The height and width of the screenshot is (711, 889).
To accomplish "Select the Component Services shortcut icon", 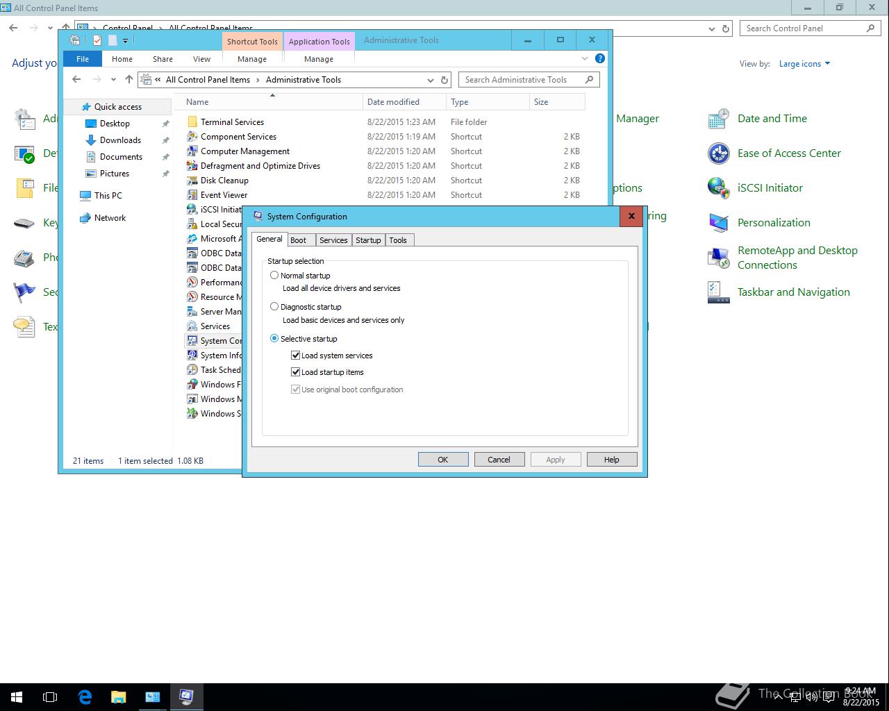I will 192,137.
